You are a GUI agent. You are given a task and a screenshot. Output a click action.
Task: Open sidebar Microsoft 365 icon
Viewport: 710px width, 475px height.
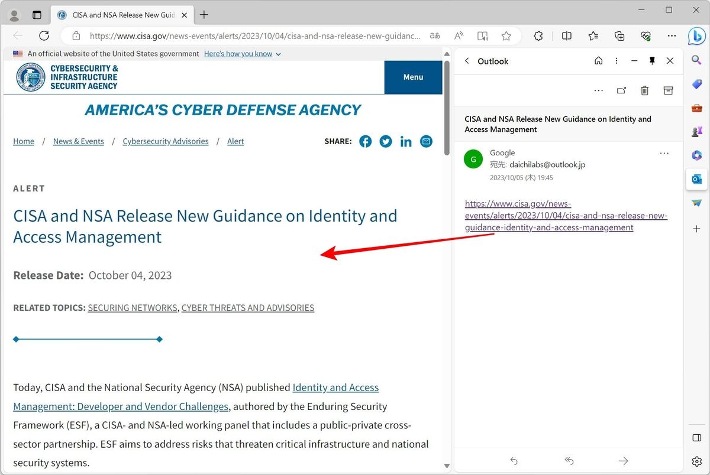click(x=696, y=155)
